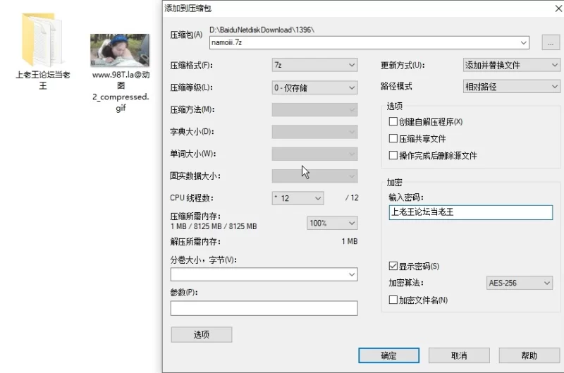Open the CPU 线程数 dropdown
This screenshot has width=564, height=373.
[298, 198]
